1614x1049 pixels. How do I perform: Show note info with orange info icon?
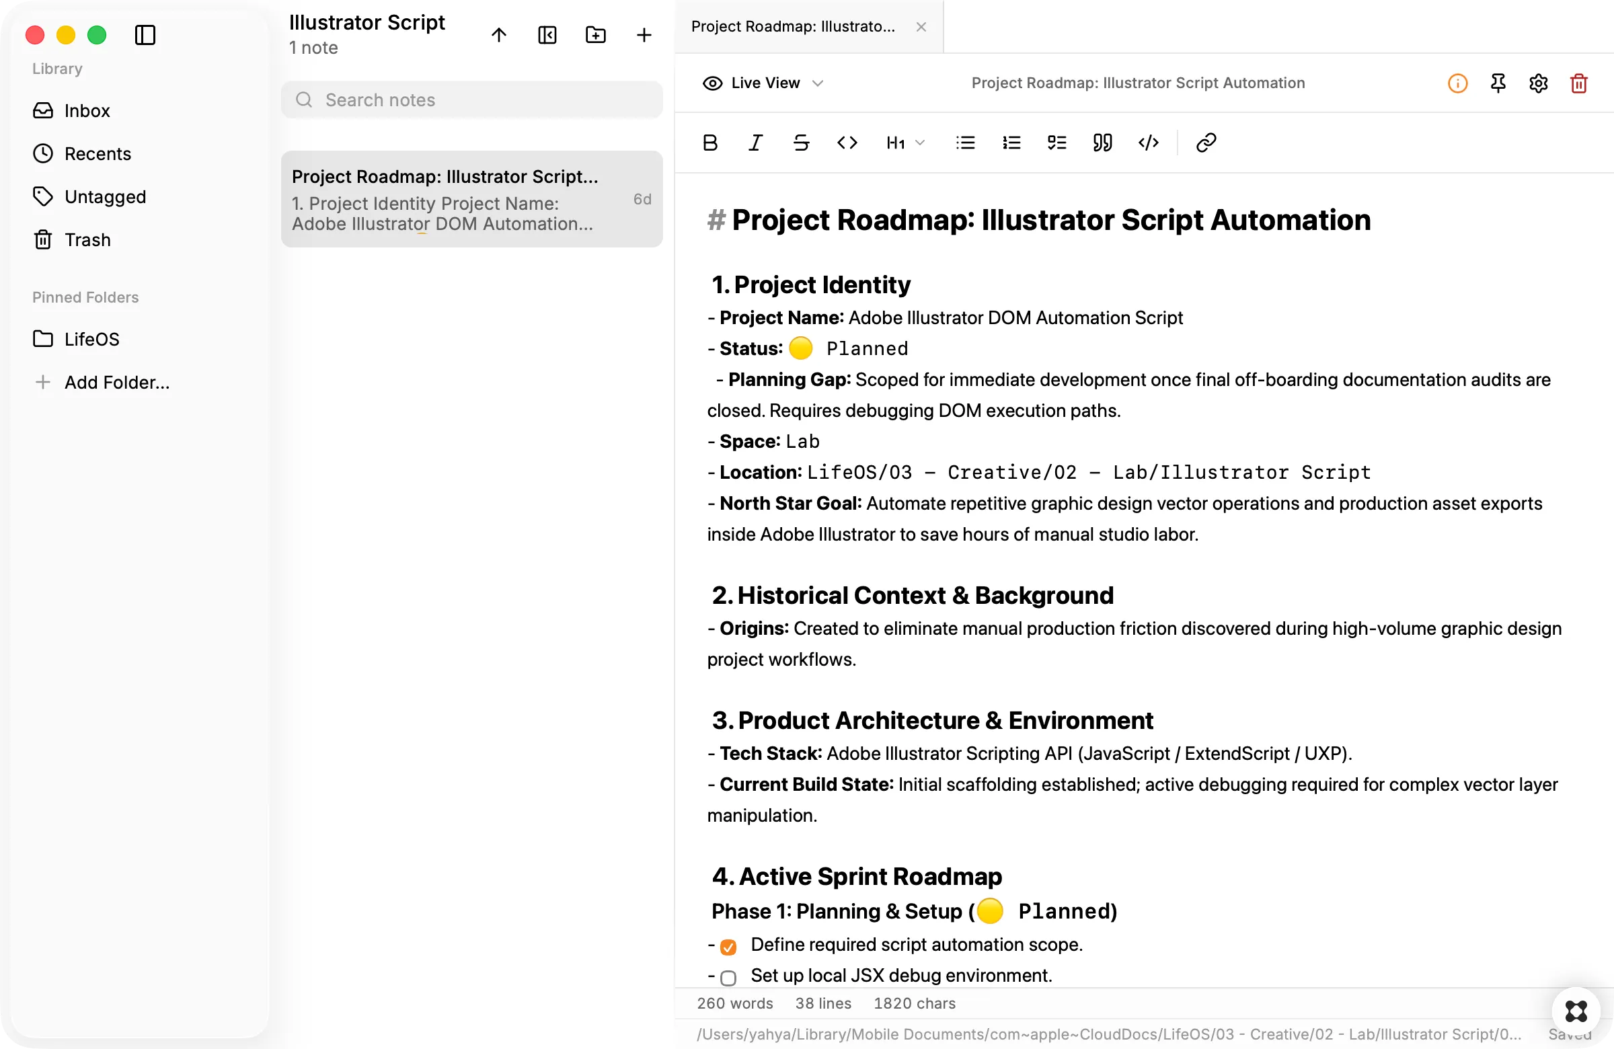point(1457,83)
